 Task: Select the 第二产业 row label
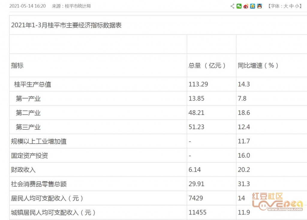28,113
